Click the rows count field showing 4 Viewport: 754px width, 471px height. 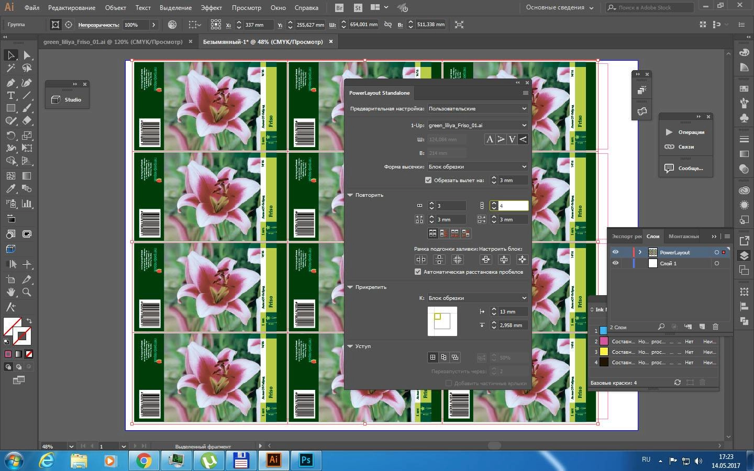(513, 206)
